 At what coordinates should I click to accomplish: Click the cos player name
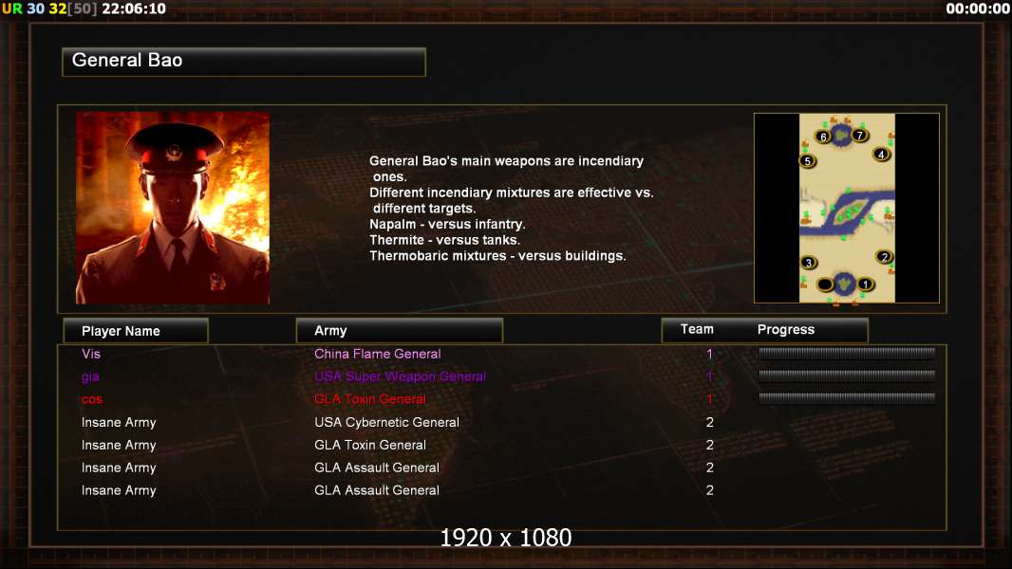click(92, 399)
